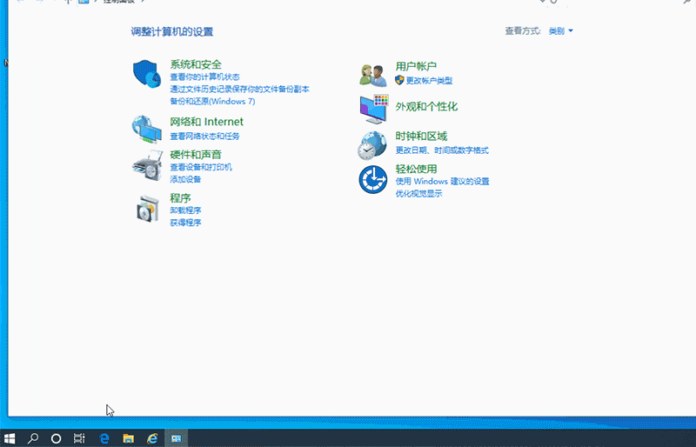Select 查看设备和打印机 link
The image size is (696, 447).
tap(201, 167)
